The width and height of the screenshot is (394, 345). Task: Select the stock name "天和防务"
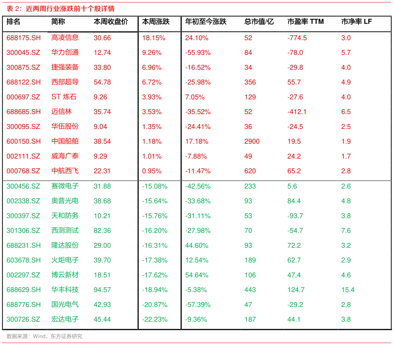(65, 216)
